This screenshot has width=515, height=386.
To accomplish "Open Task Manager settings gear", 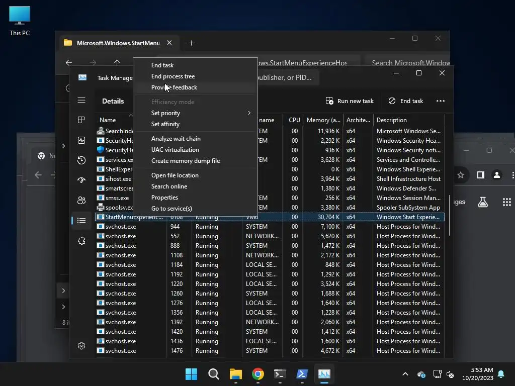I will (x=81, y=346).
